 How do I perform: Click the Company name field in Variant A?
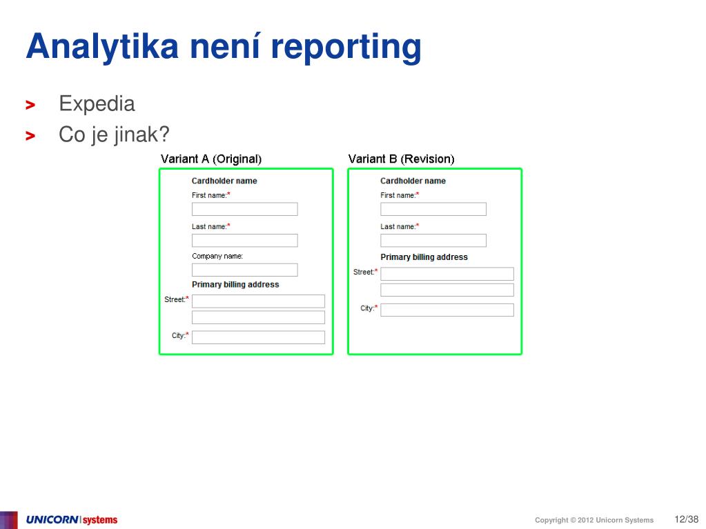tap(244, 270)
